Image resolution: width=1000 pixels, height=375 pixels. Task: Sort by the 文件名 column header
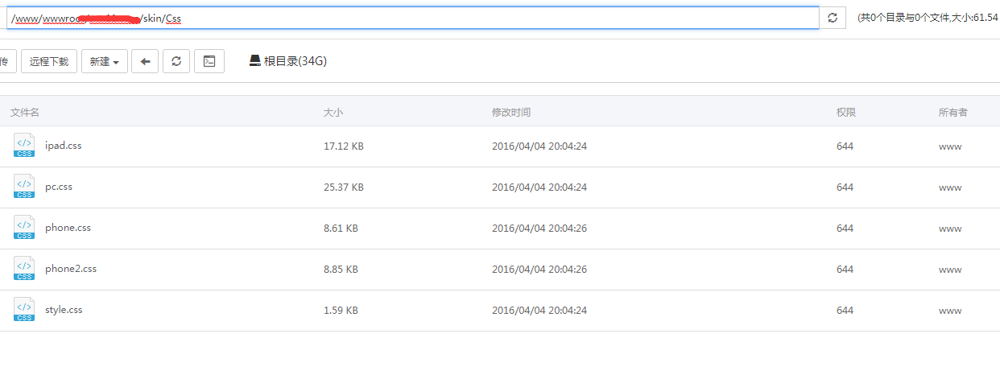[x=25, y=113]
